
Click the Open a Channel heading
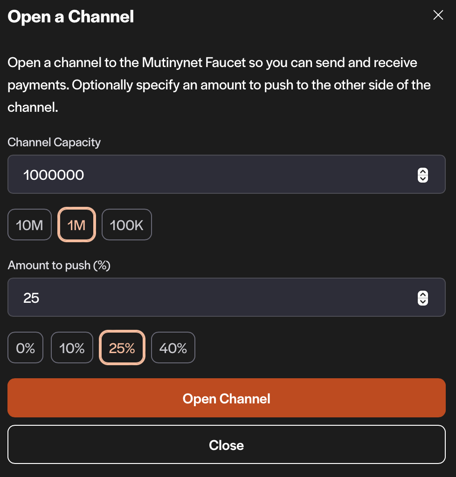pos(71,17)
